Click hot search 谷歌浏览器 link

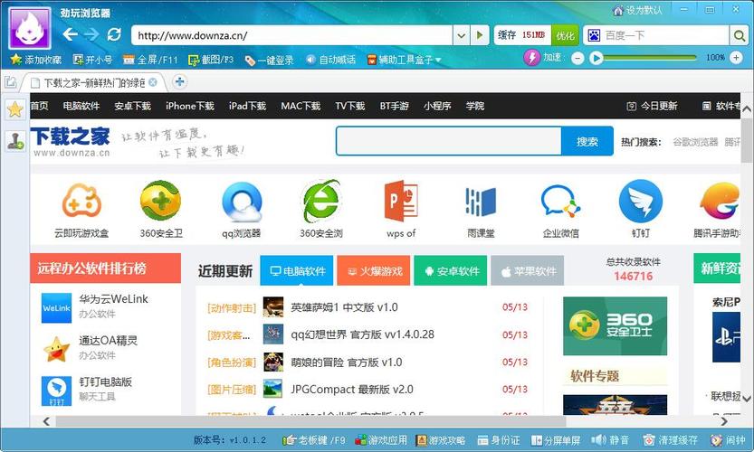695,142
